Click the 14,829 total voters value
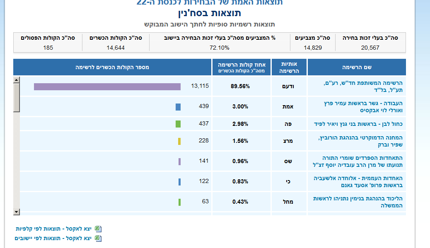 [x=313, y=48]
